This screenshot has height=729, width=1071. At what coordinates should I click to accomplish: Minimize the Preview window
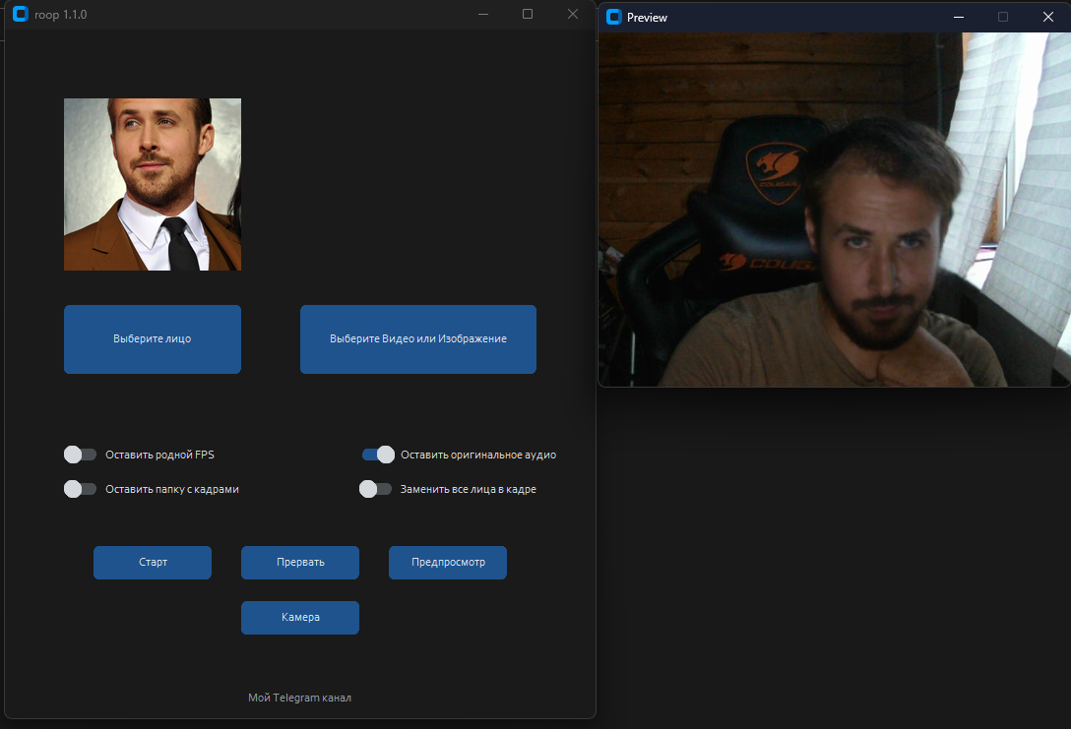(x=959, y=17)
